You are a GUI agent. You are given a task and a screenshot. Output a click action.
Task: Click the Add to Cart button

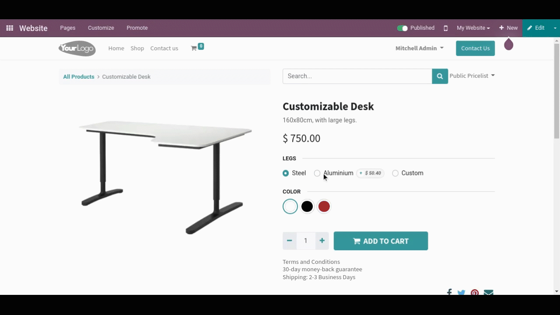[x=381, y=241]
